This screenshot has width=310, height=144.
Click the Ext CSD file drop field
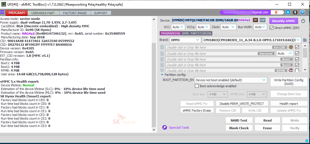pos(226,47)
